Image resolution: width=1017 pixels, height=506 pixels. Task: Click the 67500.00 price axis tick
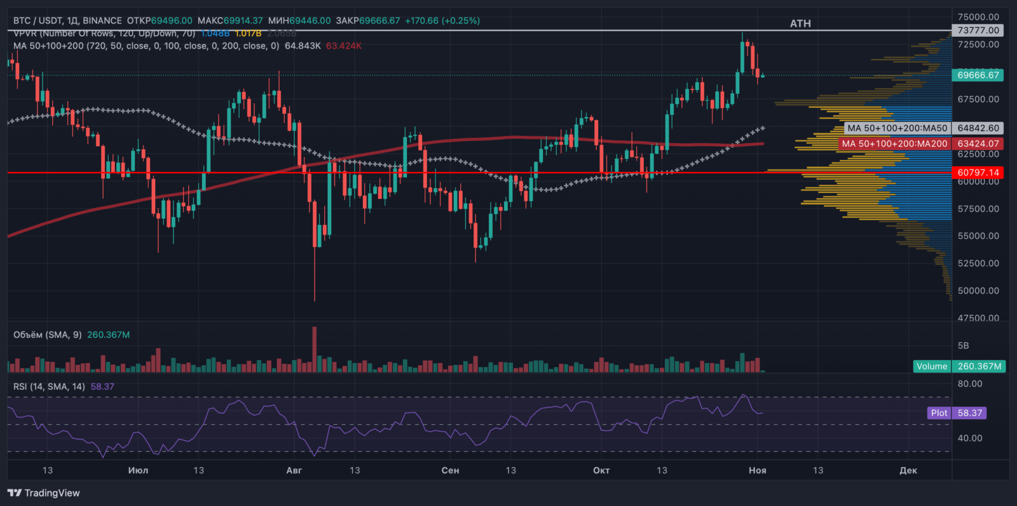pyautogui.click(x=978, y=99)
